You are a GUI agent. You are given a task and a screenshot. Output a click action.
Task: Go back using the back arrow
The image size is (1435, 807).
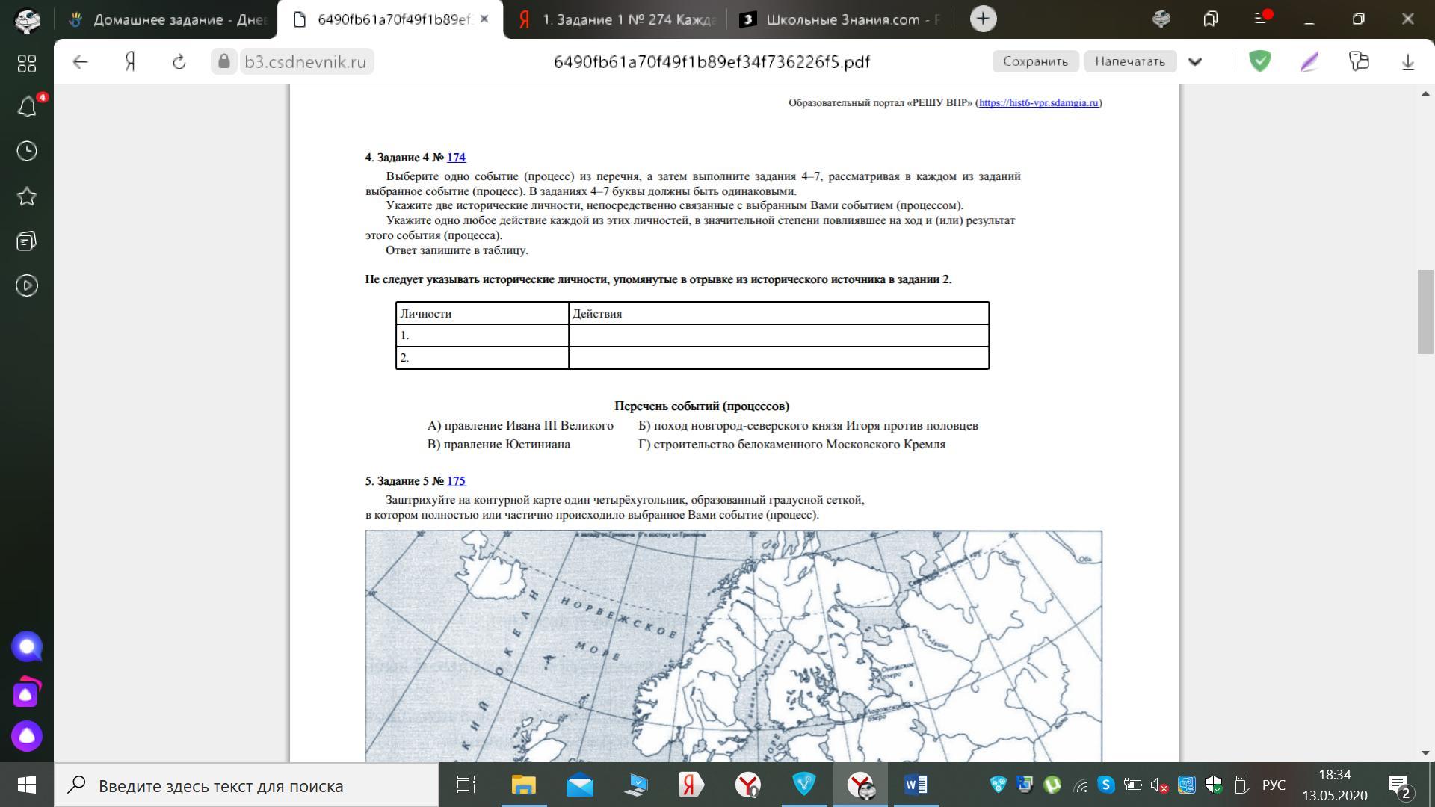pyautogui.click(x=81, y=62)
